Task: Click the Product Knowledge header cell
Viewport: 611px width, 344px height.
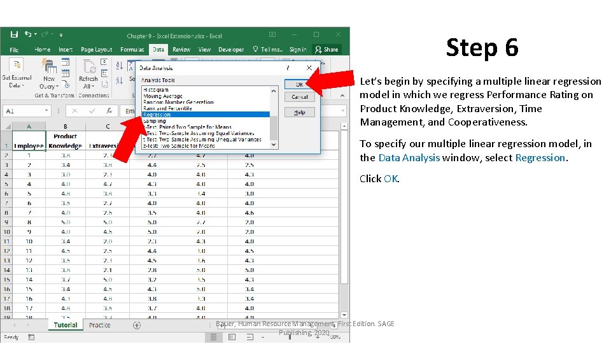Action: 66,141
